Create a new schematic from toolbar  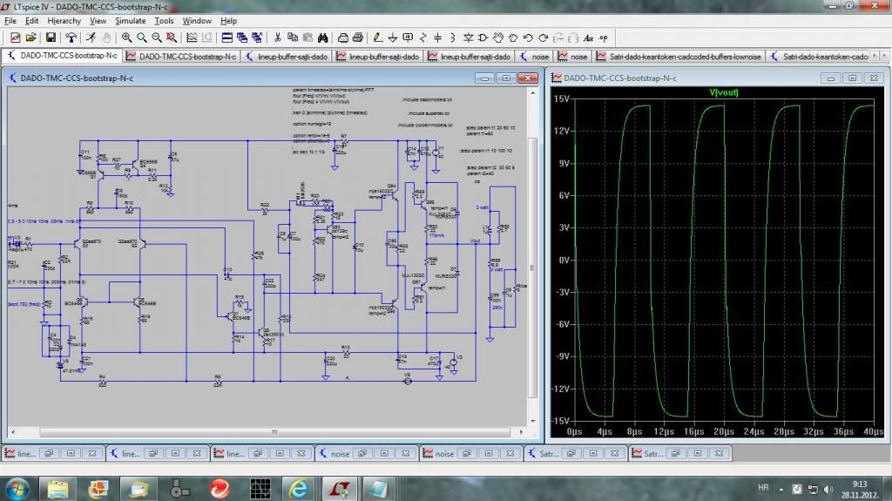16,37
